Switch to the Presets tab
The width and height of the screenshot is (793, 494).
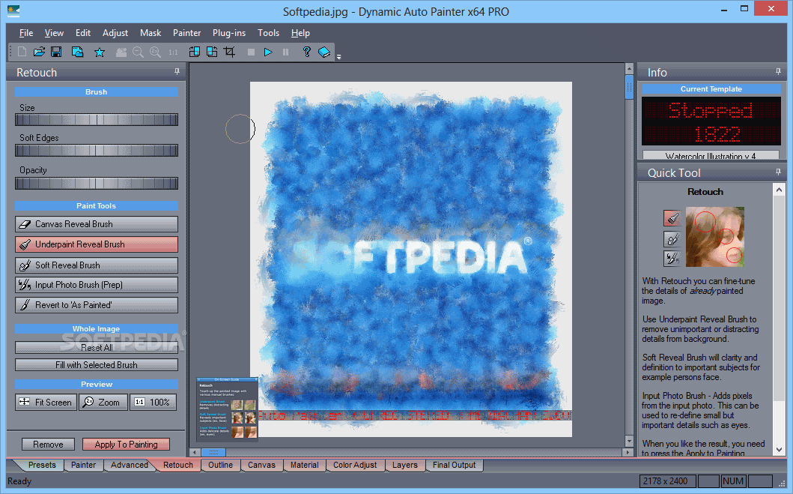click(x=42, y=465)
